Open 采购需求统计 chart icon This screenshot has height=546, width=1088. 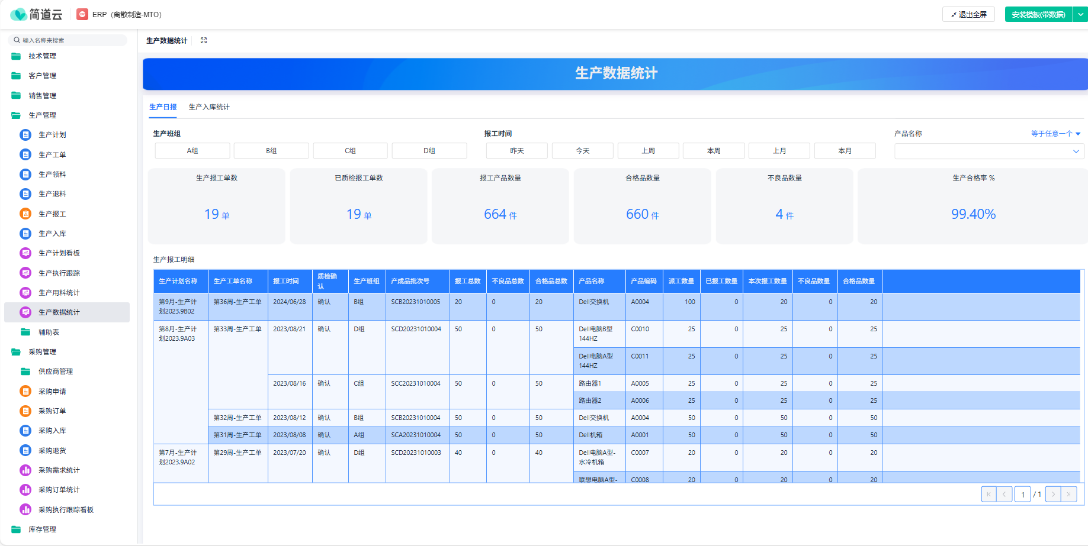[x=25, y=470]
